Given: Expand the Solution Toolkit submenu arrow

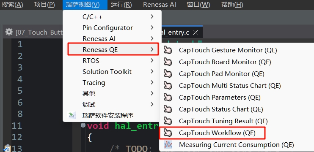Looking at the screenshot, I should 152,71.
